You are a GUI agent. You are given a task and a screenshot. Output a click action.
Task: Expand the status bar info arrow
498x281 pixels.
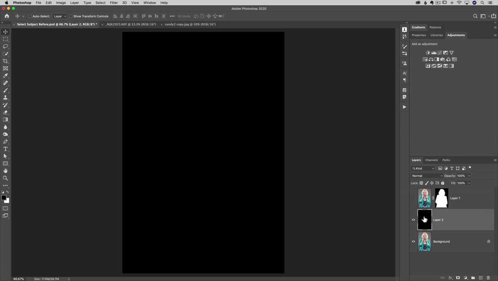(x=69, y=279)
